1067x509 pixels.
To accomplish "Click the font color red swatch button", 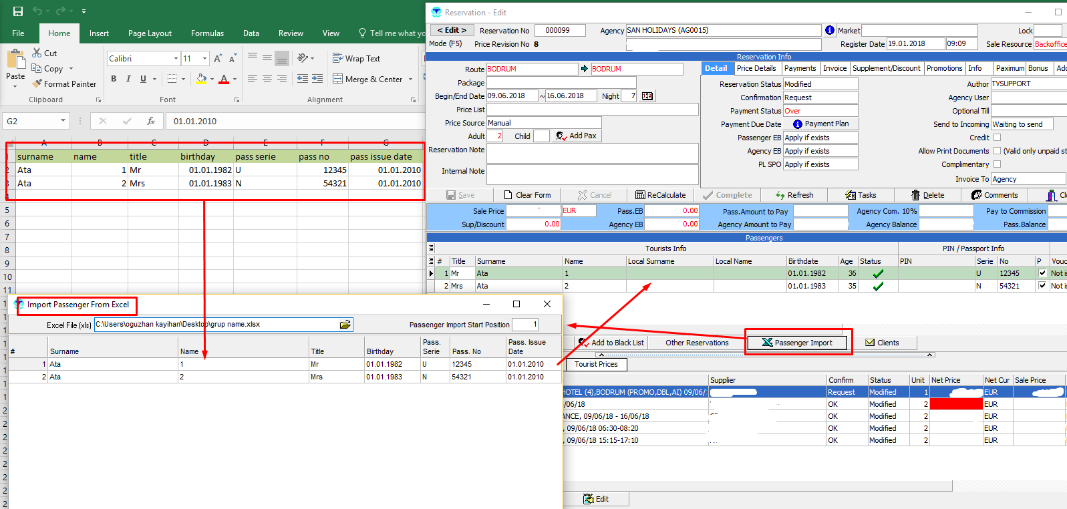I will 224,79.
